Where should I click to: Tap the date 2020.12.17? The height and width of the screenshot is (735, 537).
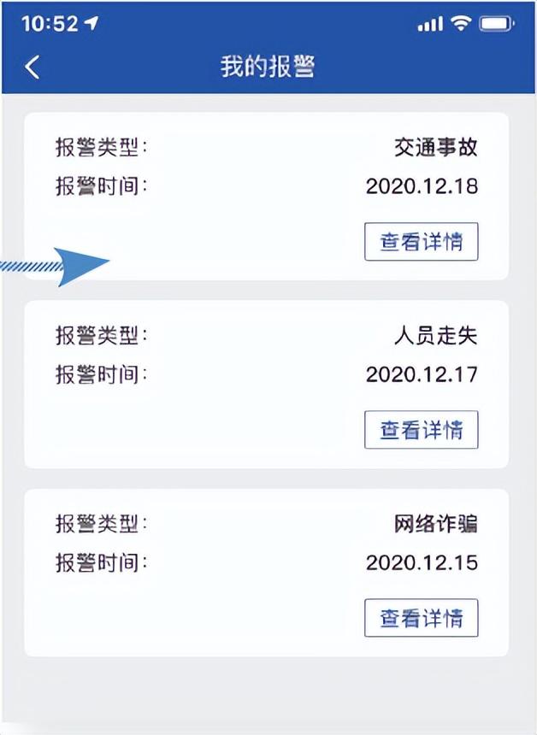pyautogui.click(x=422, y=374)
